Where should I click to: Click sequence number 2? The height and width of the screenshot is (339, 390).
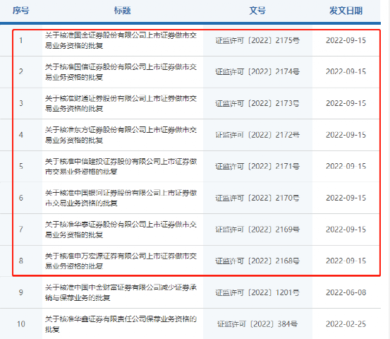[x=21, y=72]
